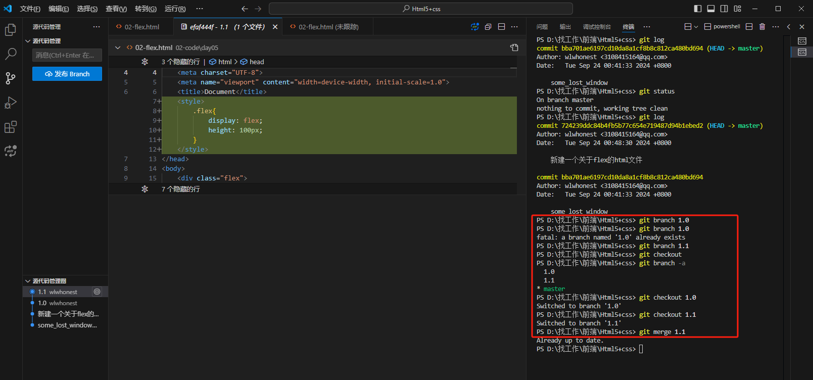The height and width of the screenshot is (380, 813).
Task: Open the diff tool icon in activity bar
Action: pos(11,151)
